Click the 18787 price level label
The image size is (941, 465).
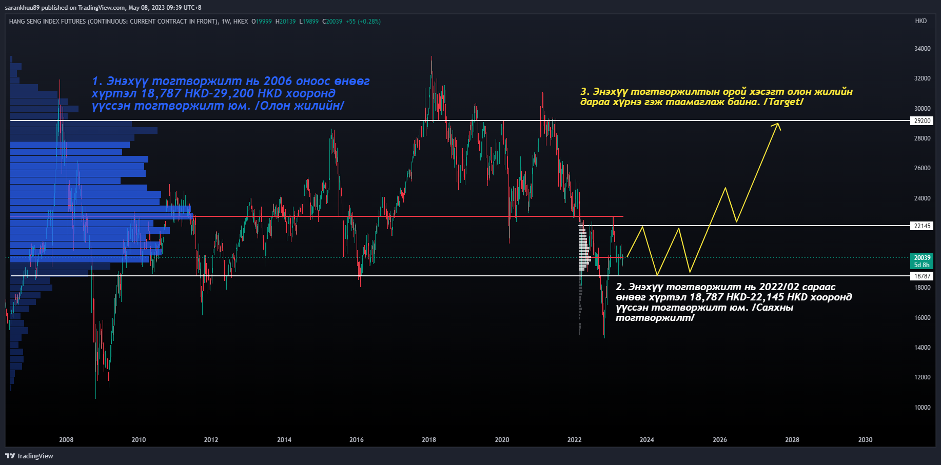[922, 276]
